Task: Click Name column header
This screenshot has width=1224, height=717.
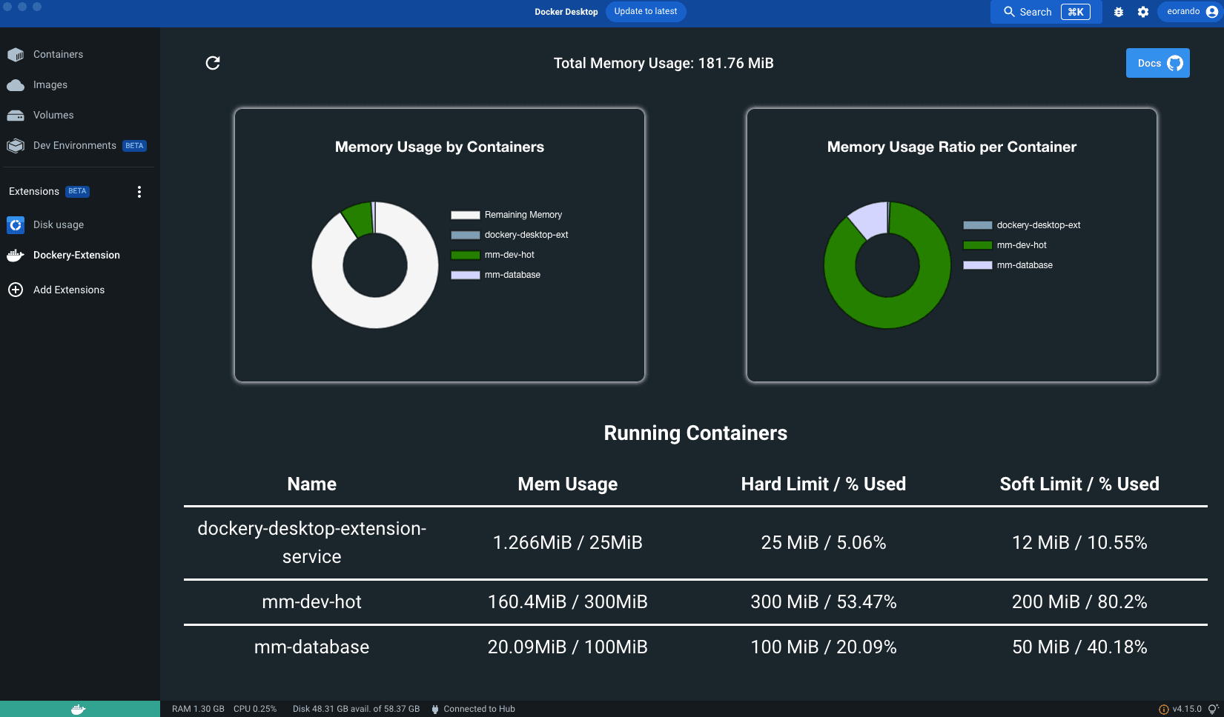Action: [312, 484]
